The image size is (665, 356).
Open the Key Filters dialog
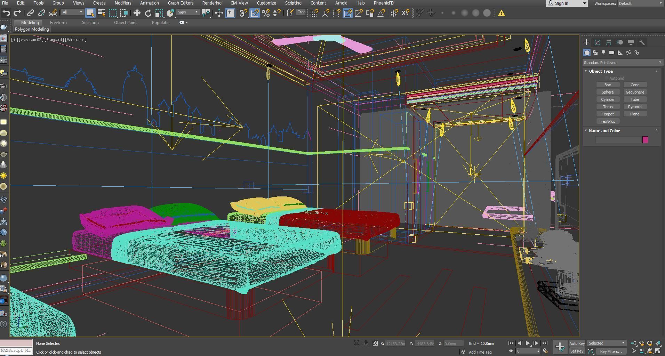(x=611, y=351)
